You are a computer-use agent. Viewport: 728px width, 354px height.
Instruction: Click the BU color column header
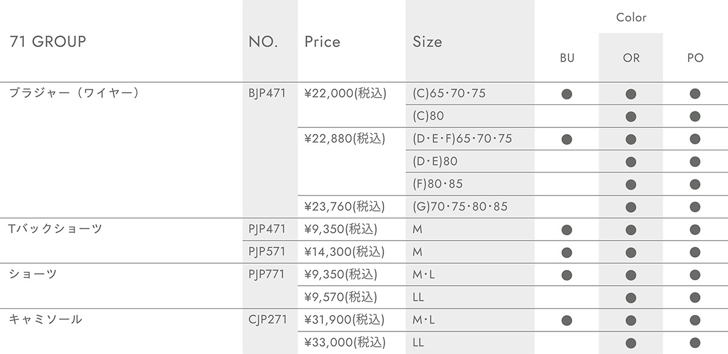[x=567, y=58]
